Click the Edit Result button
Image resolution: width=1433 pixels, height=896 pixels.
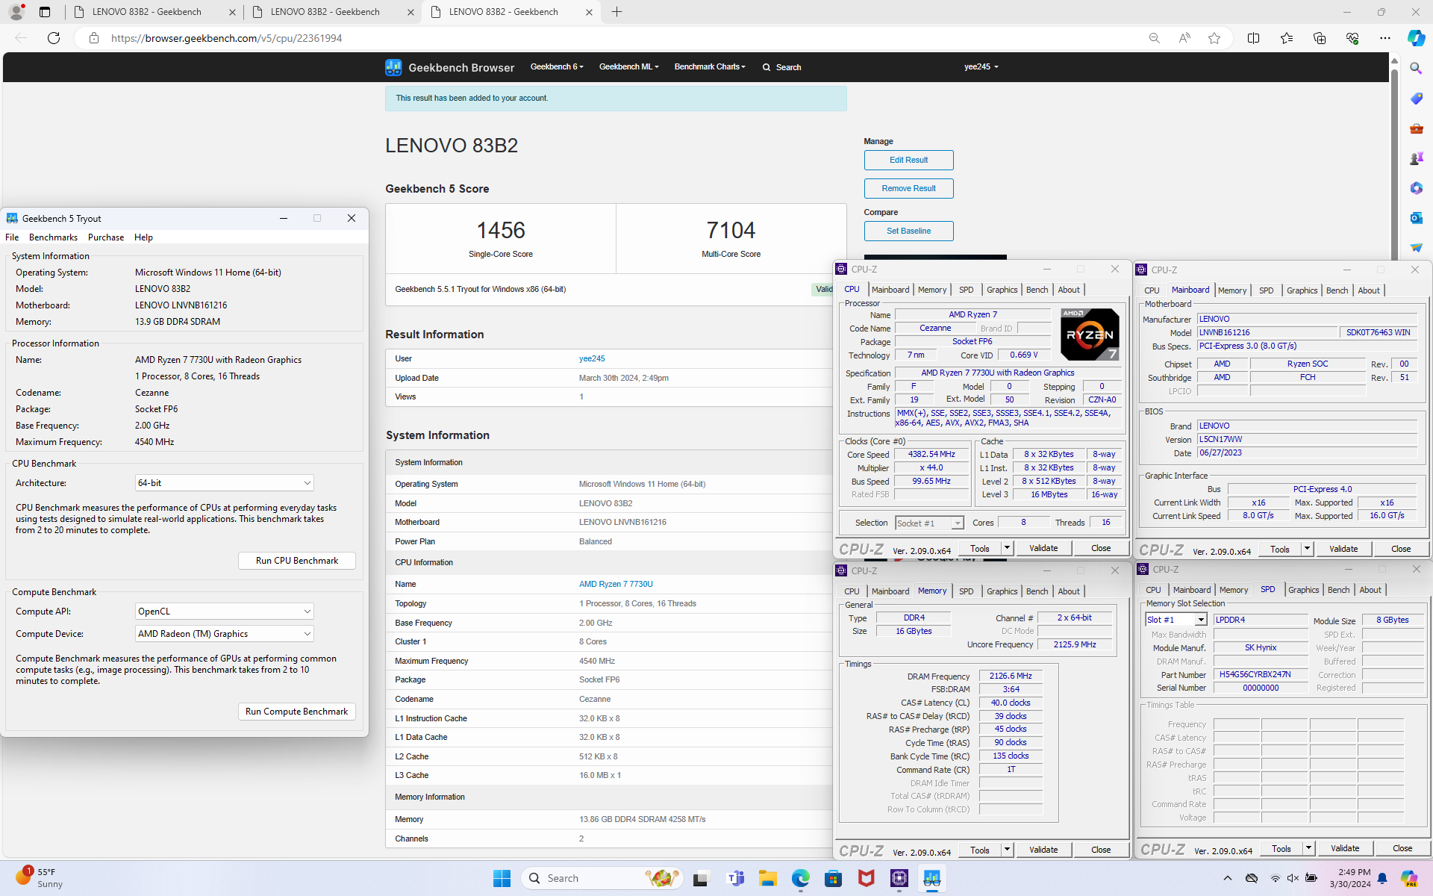908,160
